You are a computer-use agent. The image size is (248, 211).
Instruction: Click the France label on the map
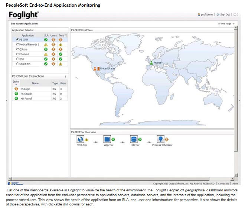157,63
